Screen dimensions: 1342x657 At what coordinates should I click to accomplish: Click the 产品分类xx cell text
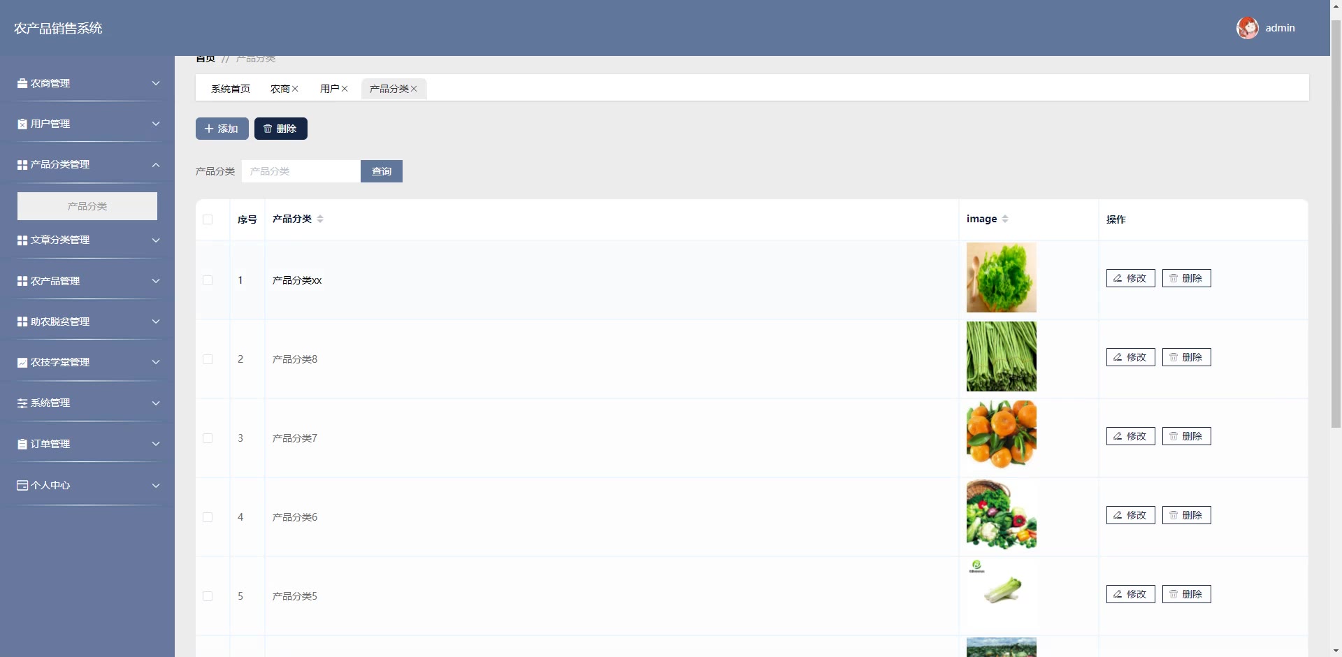point(297,280)
